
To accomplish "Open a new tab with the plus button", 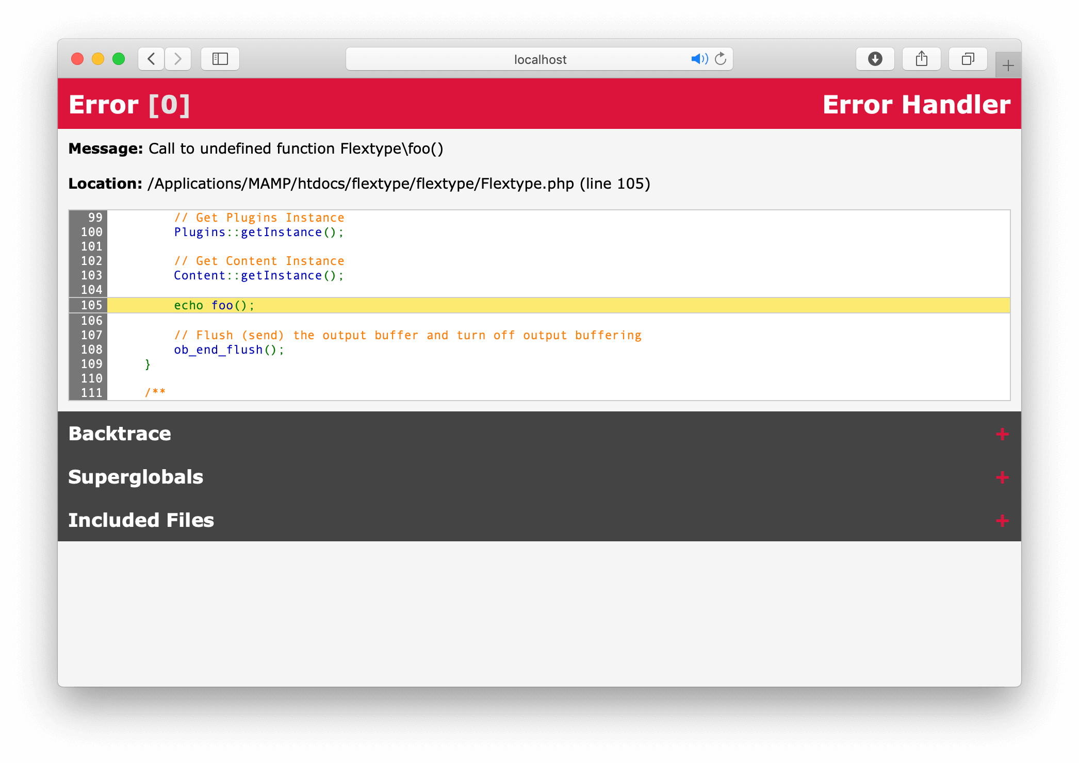I will click(1008, 65).
